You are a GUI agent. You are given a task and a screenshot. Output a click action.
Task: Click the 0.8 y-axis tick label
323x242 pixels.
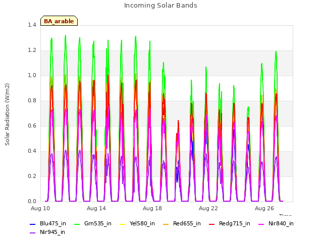click(x=32, y=101)
